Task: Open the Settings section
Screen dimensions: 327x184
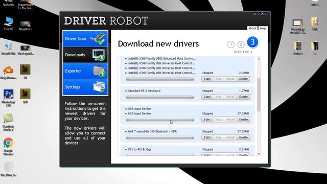Action: pyautogui.click(x=85, y=87)
